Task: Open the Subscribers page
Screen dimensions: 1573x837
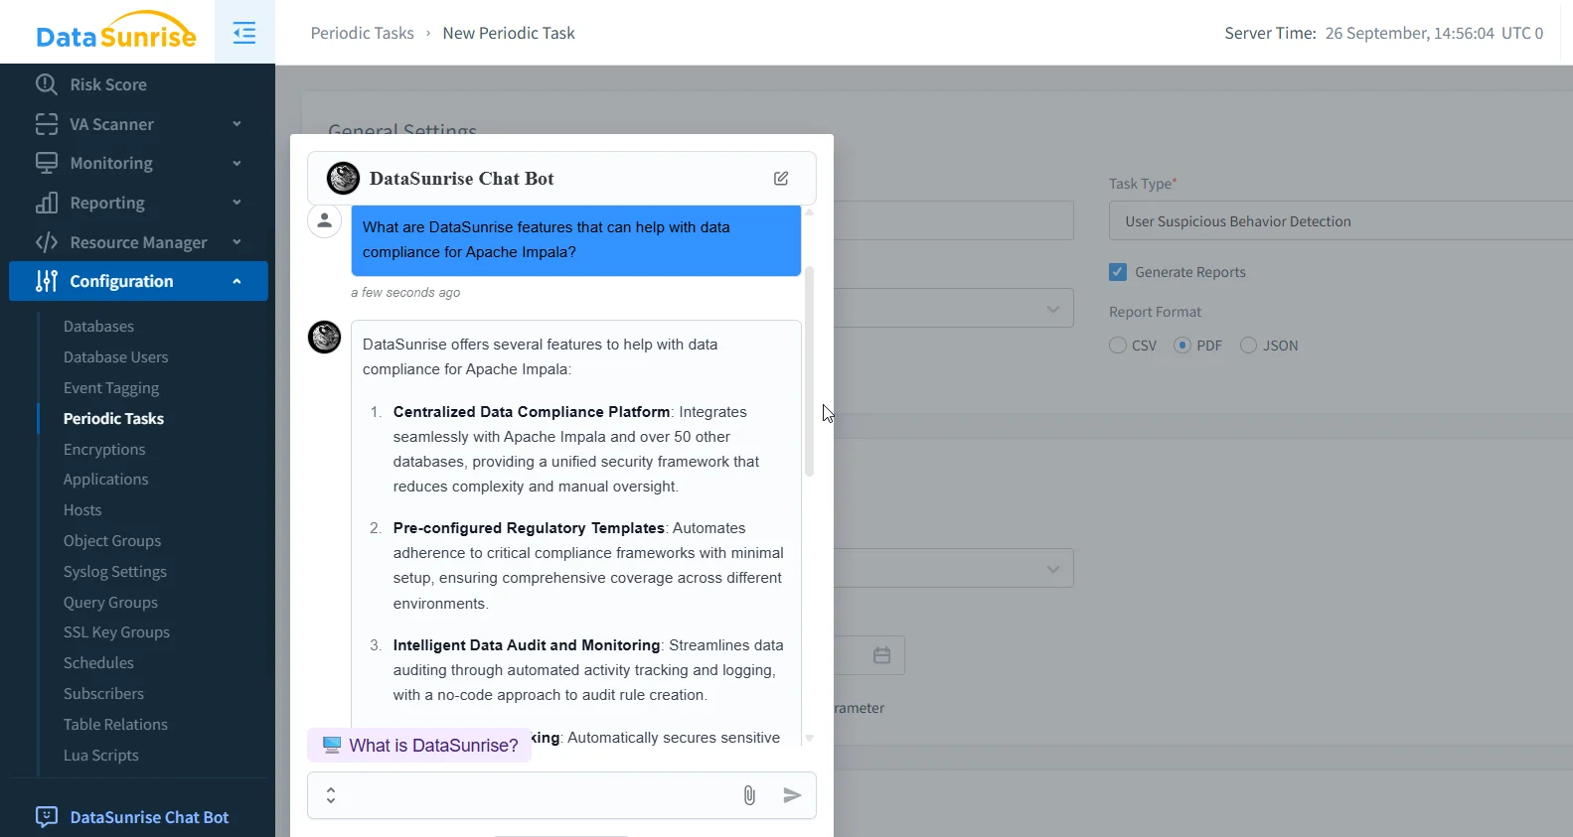Action: tap(103, 694)
